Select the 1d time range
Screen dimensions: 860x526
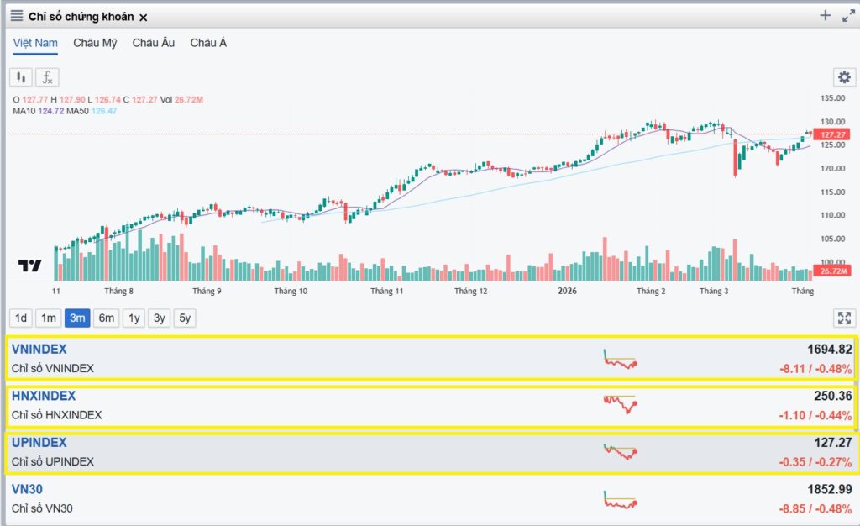(21, 318)
